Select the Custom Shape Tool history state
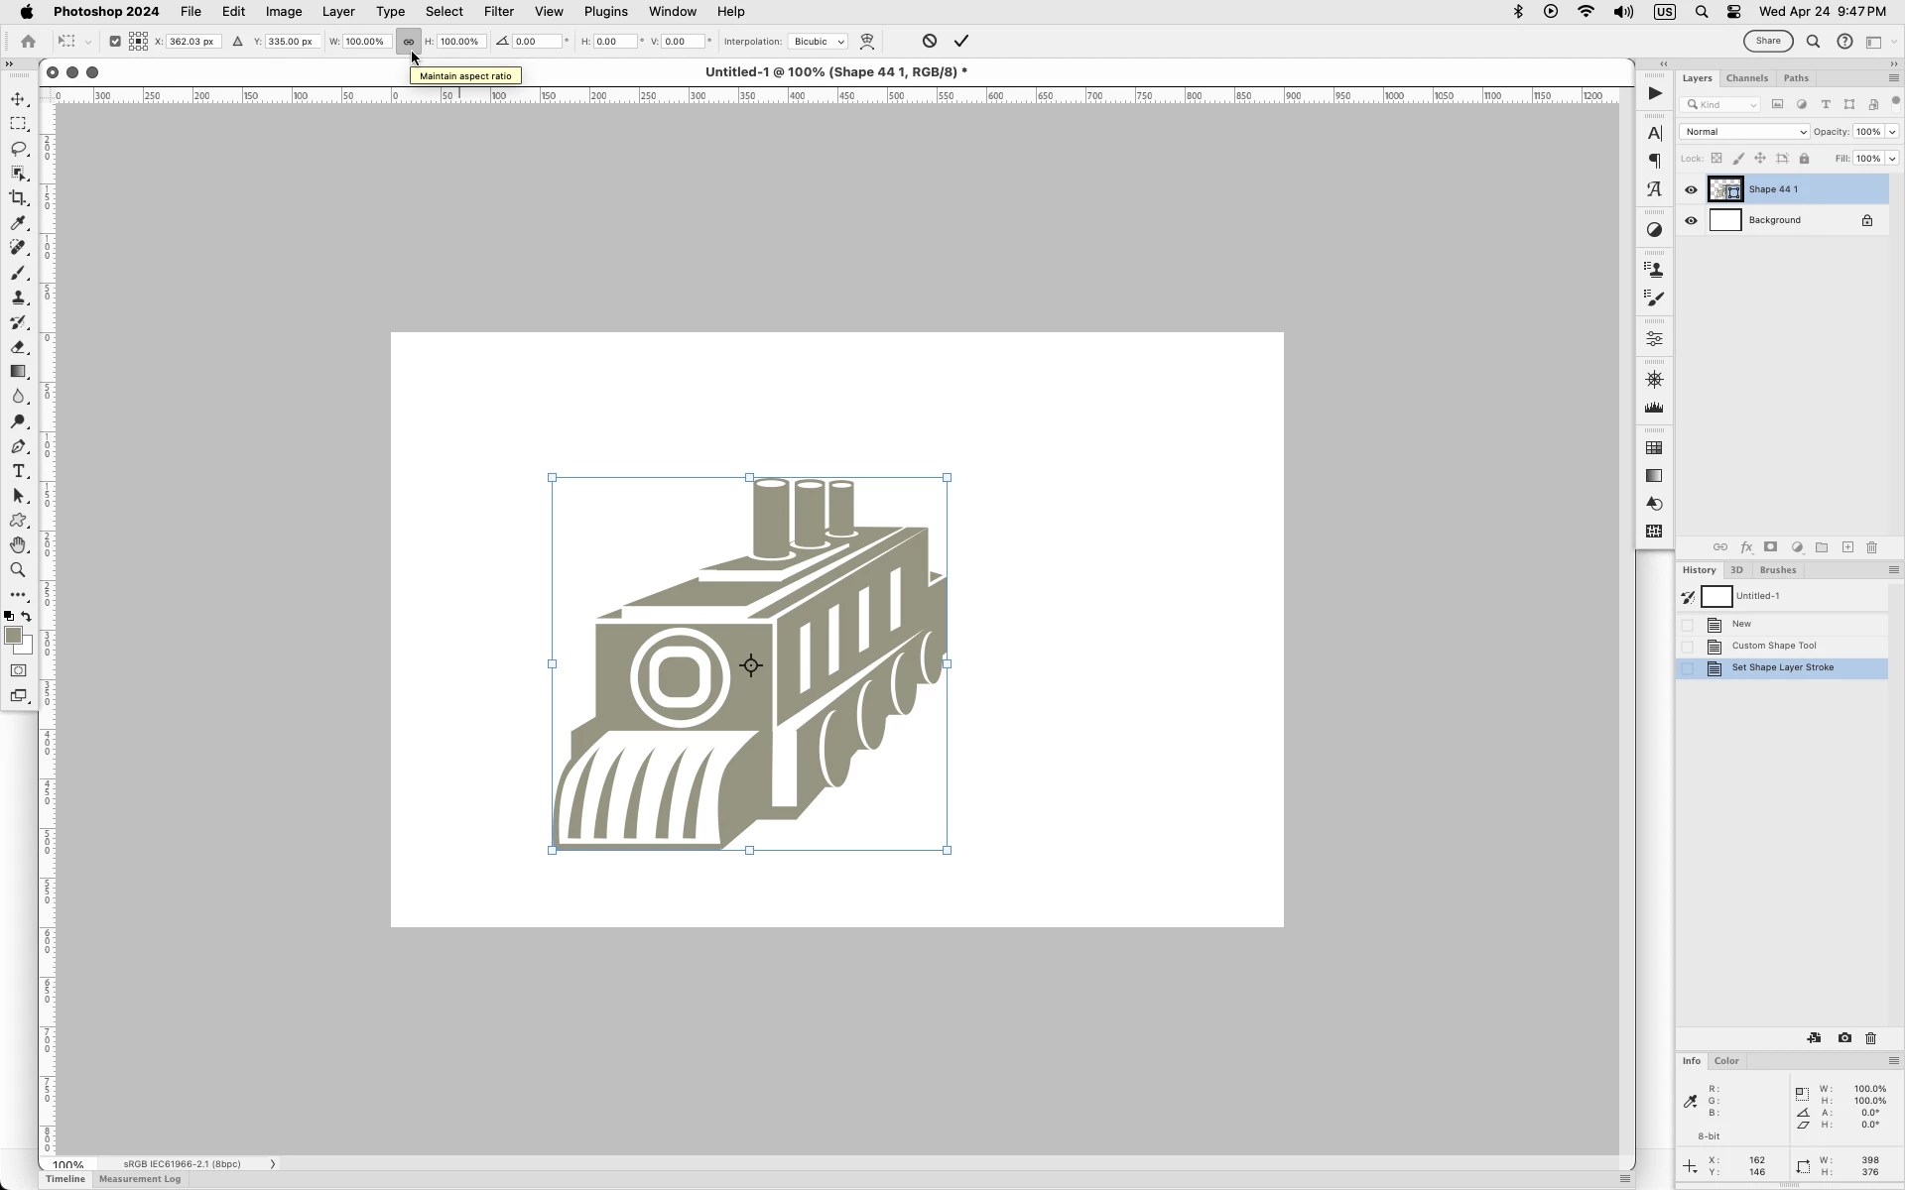1905x1190 pixels. tap(1773, 646)
